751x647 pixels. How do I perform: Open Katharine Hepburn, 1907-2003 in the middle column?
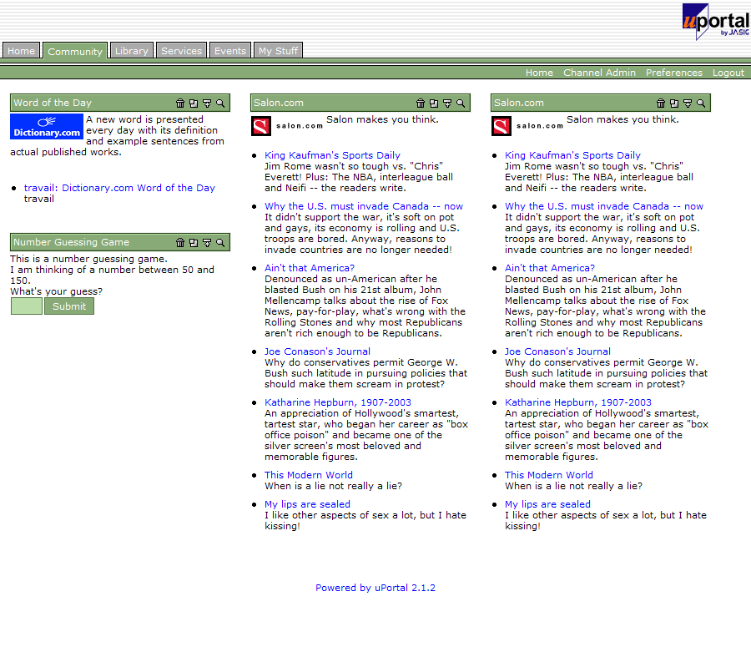tap(338, 402)
